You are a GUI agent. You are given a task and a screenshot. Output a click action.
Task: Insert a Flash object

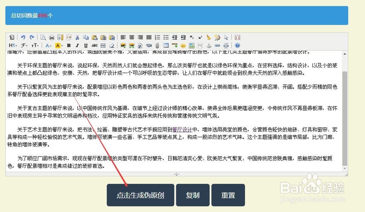[141, 45]
